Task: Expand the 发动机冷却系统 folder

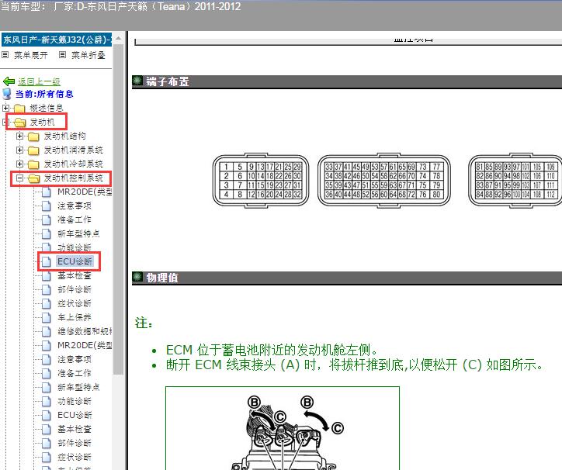Action: click(x=19, y=164)
